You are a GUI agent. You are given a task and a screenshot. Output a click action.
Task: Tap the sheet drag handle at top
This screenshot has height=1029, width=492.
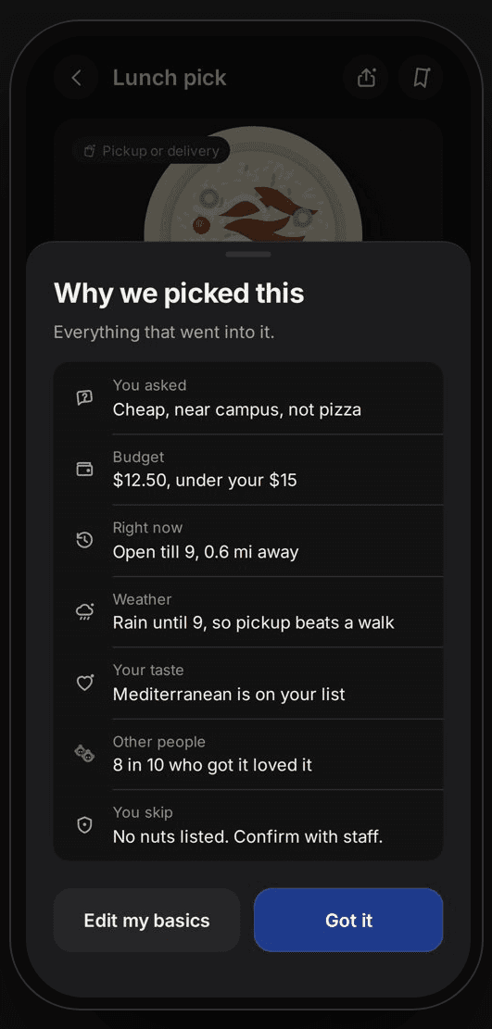(x=248, y=254)
